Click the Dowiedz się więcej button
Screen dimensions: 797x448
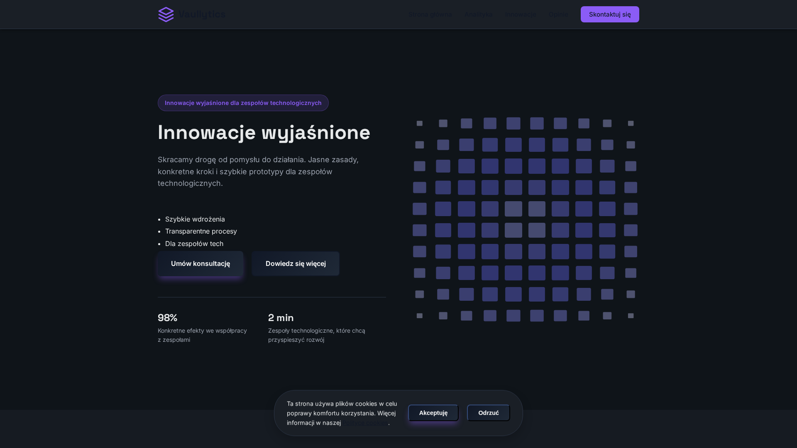[296, 264]
